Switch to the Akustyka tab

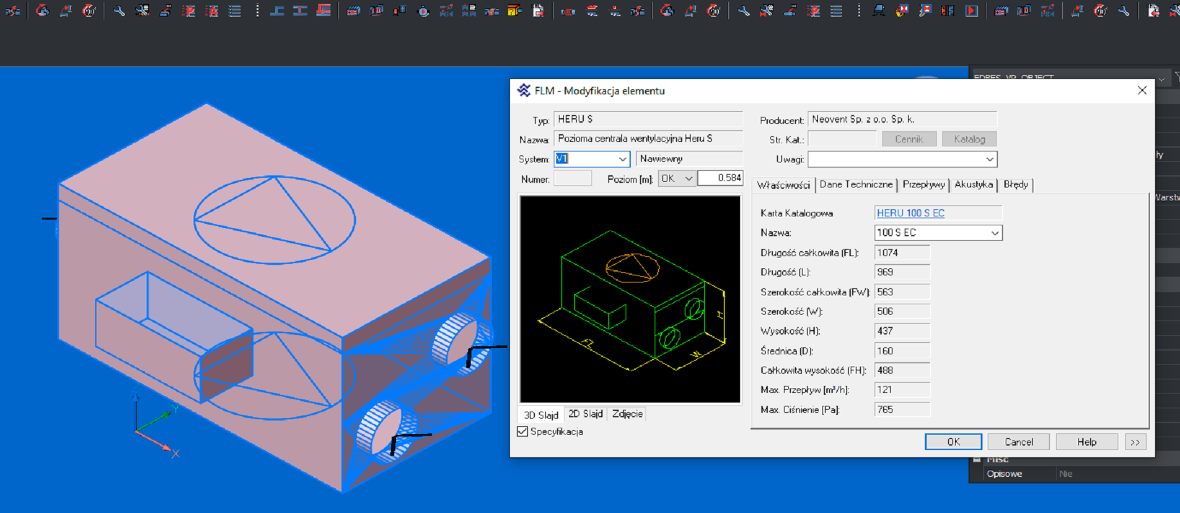(x=973, y=185)
